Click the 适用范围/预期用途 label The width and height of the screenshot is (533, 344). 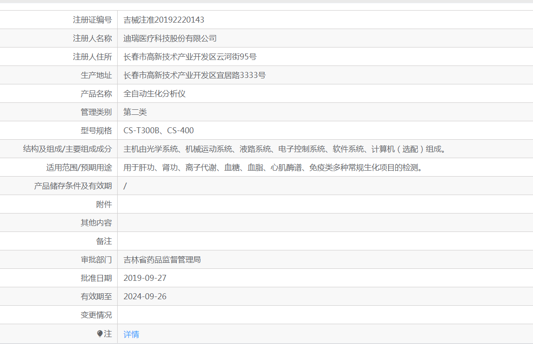pos(79,167)
